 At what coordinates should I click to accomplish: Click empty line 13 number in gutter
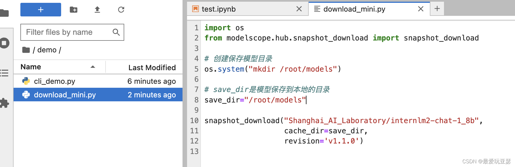coord(194,151)
